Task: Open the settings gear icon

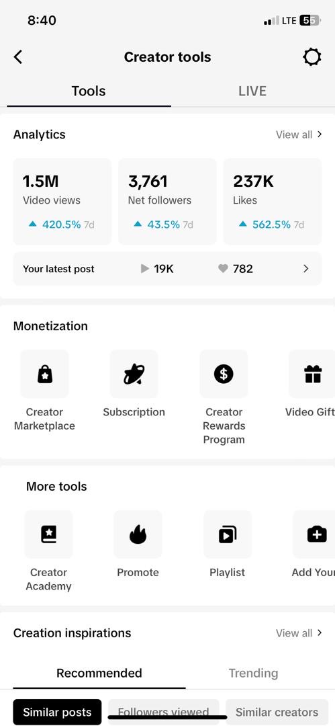Action: tap(312, 57)
